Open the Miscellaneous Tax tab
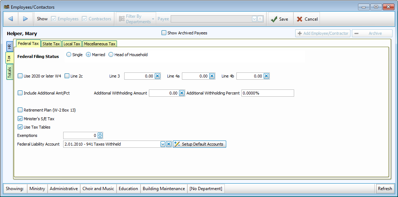Image resolution: width=398 pixels, height=197 pixels. 99,44
